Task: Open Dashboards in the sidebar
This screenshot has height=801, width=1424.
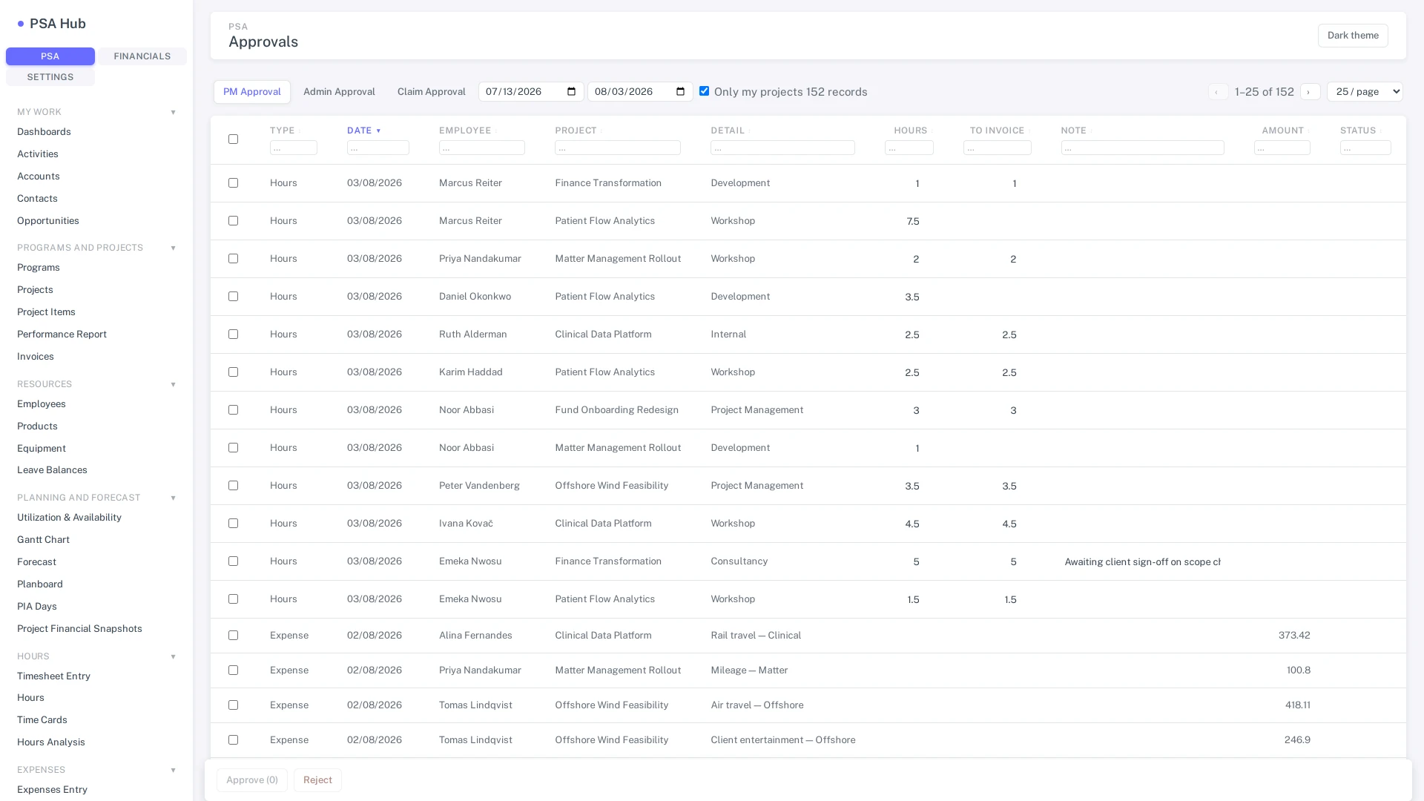Action: (x=44, y=132)
